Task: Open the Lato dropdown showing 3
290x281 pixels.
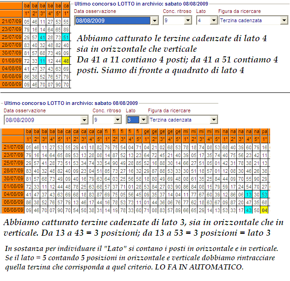Action: 143,120
